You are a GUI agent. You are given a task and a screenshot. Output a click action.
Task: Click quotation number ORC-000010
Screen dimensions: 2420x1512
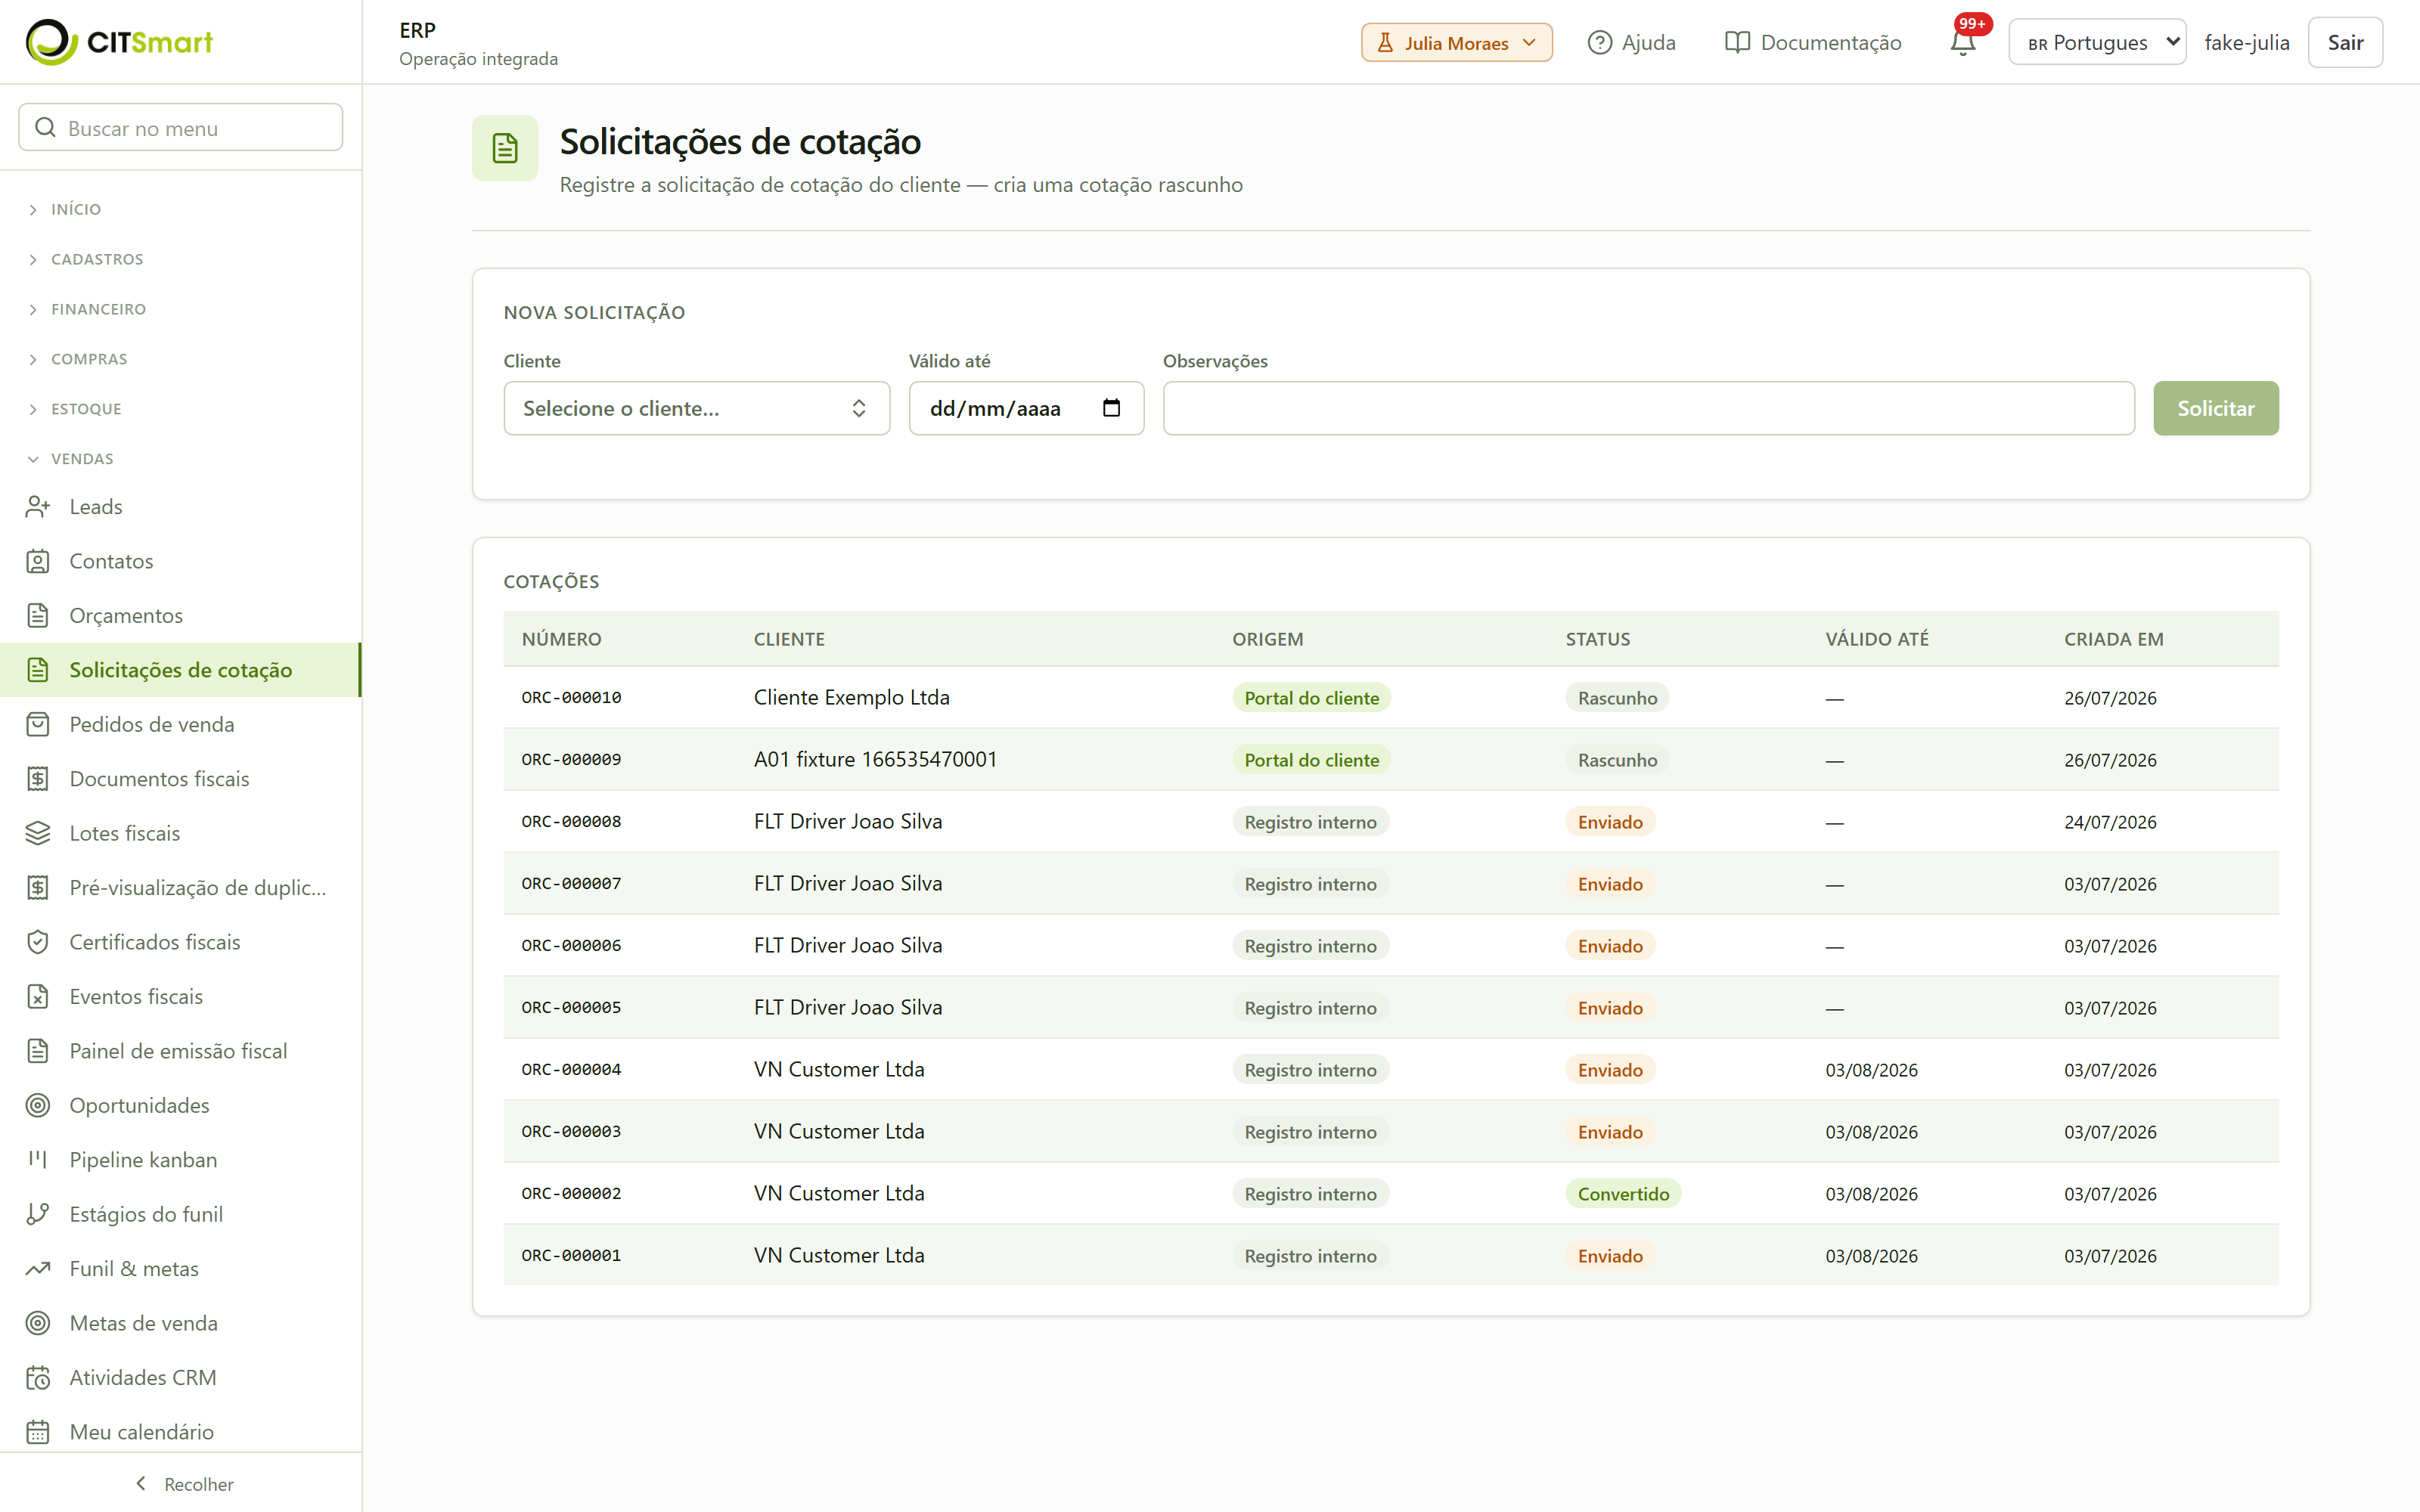click(571, 698)
